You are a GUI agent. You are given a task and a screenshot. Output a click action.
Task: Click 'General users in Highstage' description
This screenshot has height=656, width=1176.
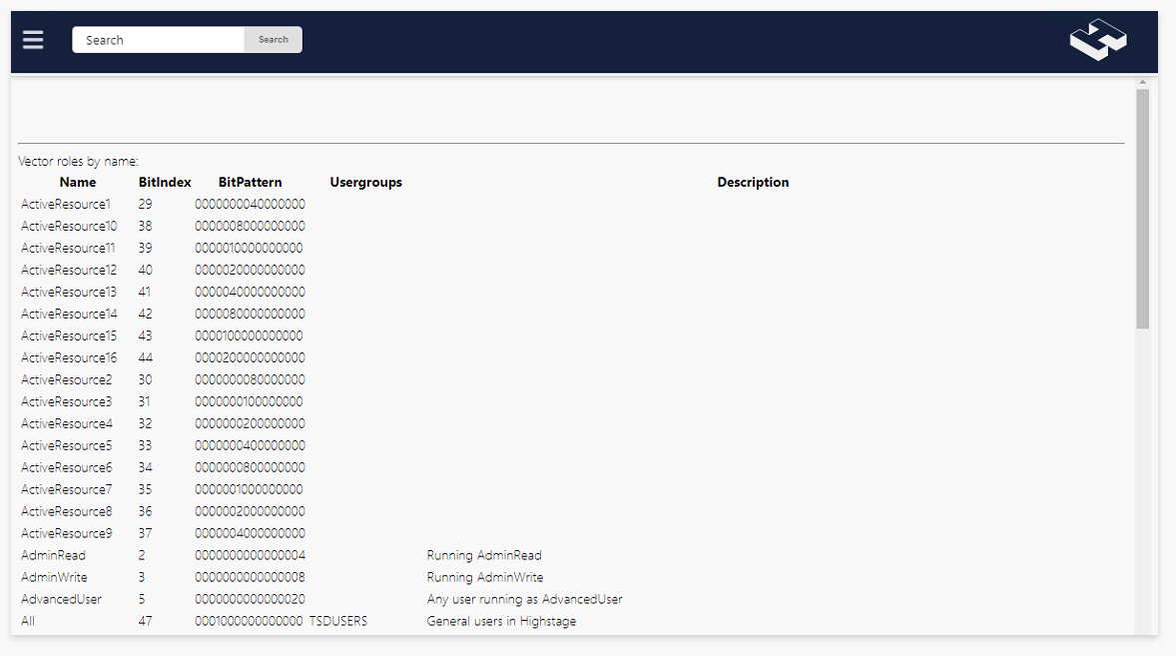point(502,621)
